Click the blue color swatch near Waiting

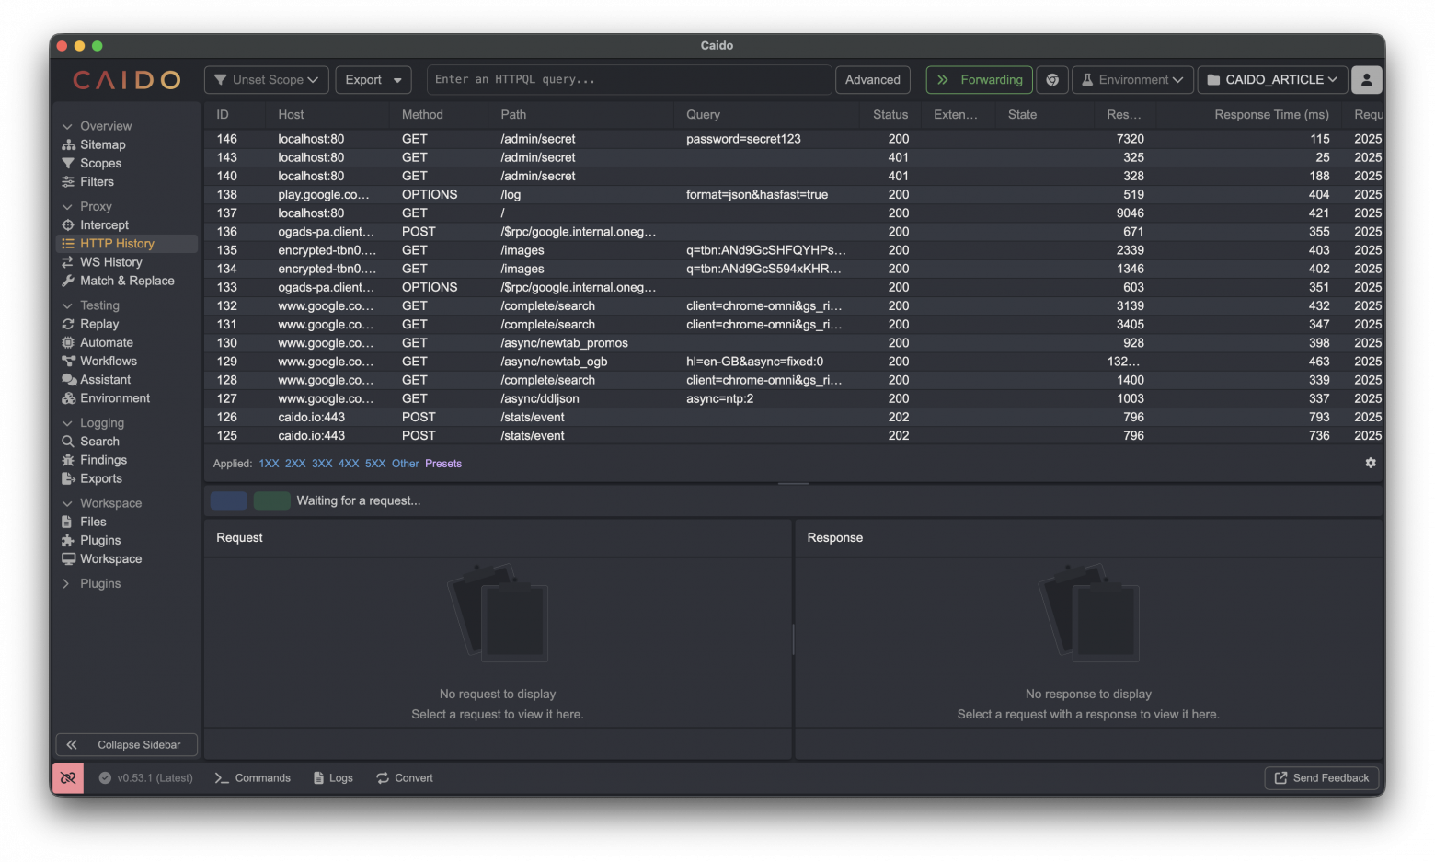pyautogui.click(x=228, y=500)
